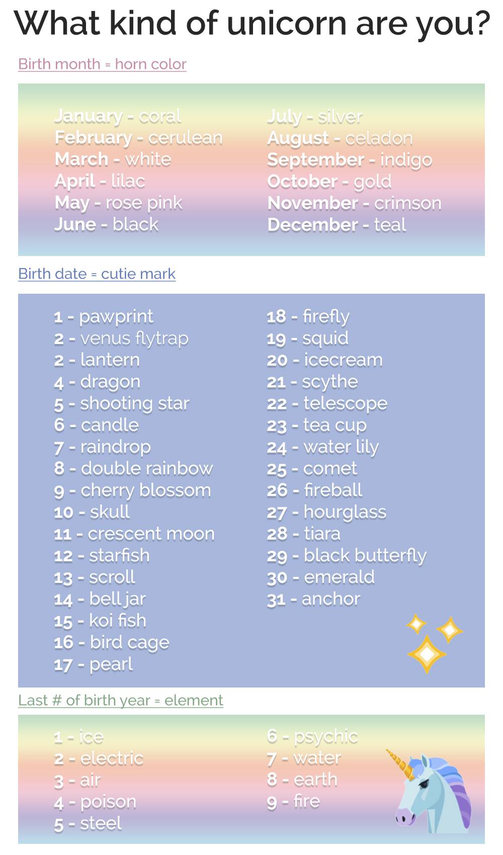Viewport: 503px width, 855px height.
Task: Select 'December - teal' entry
Action: point(337,225)
